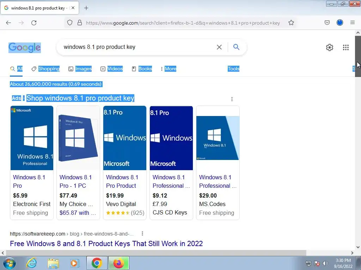
Task: Open the Windows Start orb
Action: [9, 263]
